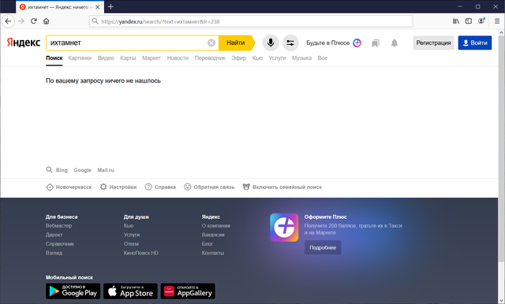The image size is (505, 304).
Task: Clear the search query text
Action: [x=211, y=43]
